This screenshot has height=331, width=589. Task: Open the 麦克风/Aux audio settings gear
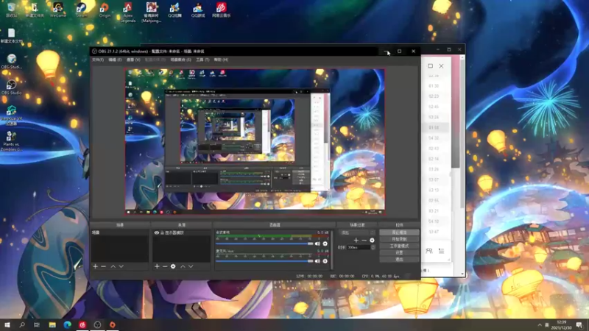click(x=325, y=261)
